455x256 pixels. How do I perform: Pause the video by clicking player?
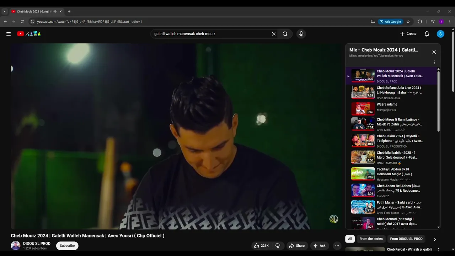176,137
